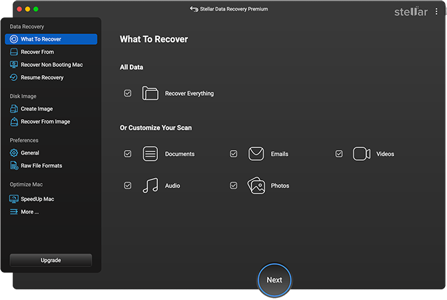Select Create Image under Disk Image

[x=36, y=108]
